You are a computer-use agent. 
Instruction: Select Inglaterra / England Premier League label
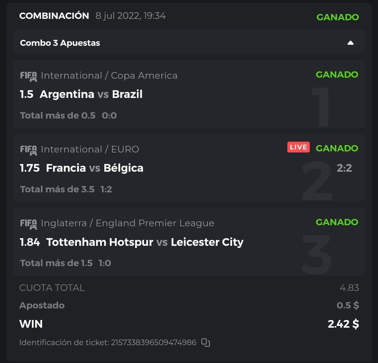[127, 223]
